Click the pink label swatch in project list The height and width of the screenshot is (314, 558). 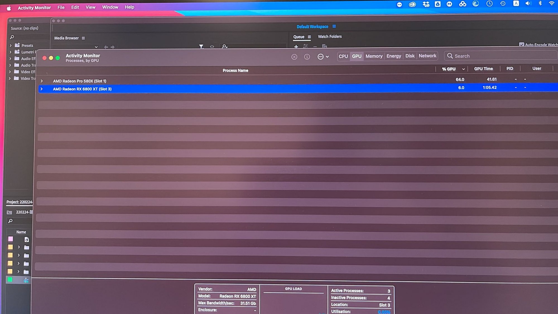tap(10, 239)
